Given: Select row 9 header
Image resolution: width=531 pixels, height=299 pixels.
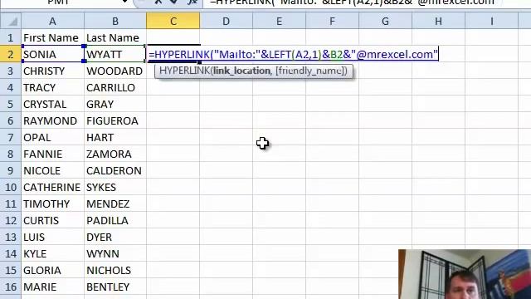Looking at the screenshot, I should (11, 170).
